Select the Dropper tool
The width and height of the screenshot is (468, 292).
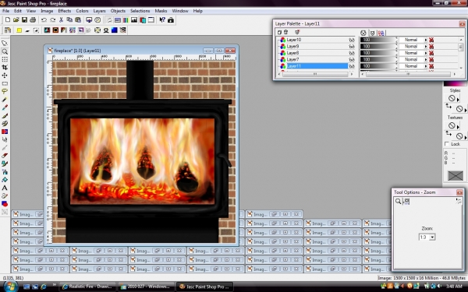pos(5,107)
